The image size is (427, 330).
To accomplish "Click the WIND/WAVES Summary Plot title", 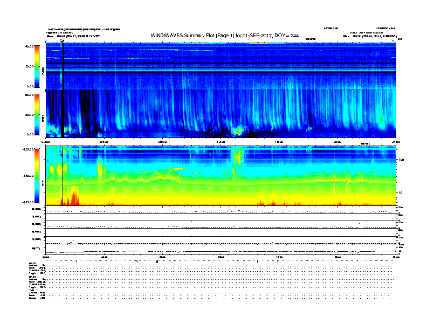I will coord(225,36).
